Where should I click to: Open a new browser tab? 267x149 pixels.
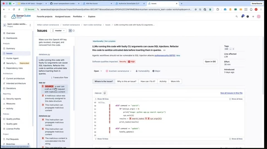point(182,4)
